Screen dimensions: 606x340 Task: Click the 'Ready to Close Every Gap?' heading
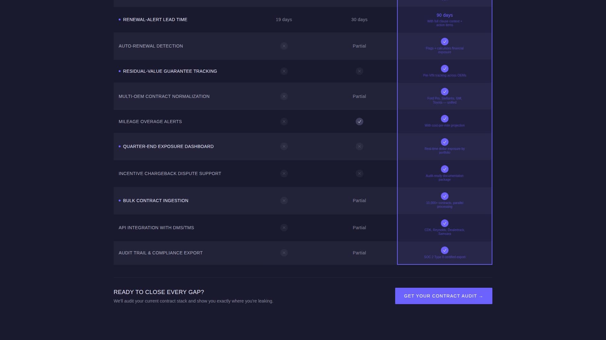159,292
